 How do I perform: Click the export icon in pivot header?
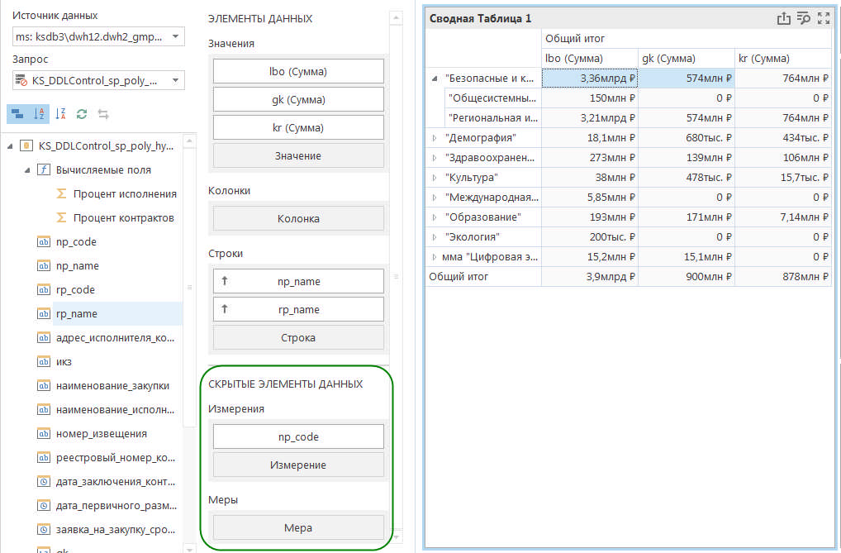(783, 18)
